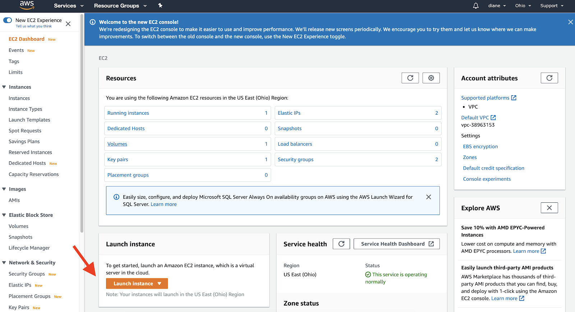Open Instance Types in sidebar
Image resolution: width=575 pixels, height=312 pixels.
pyautogui.click(x=26, y=109)
